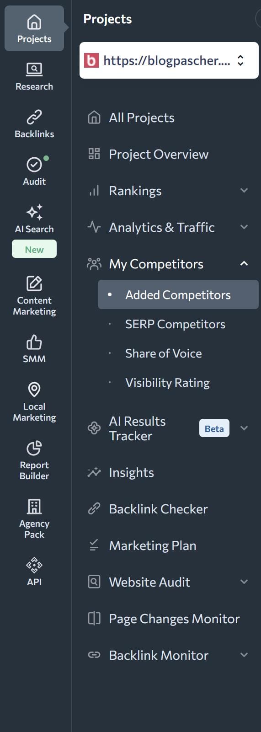Open Content Marketing pencil icon
This screenshot has height=732, width=261.
point(34,283)
